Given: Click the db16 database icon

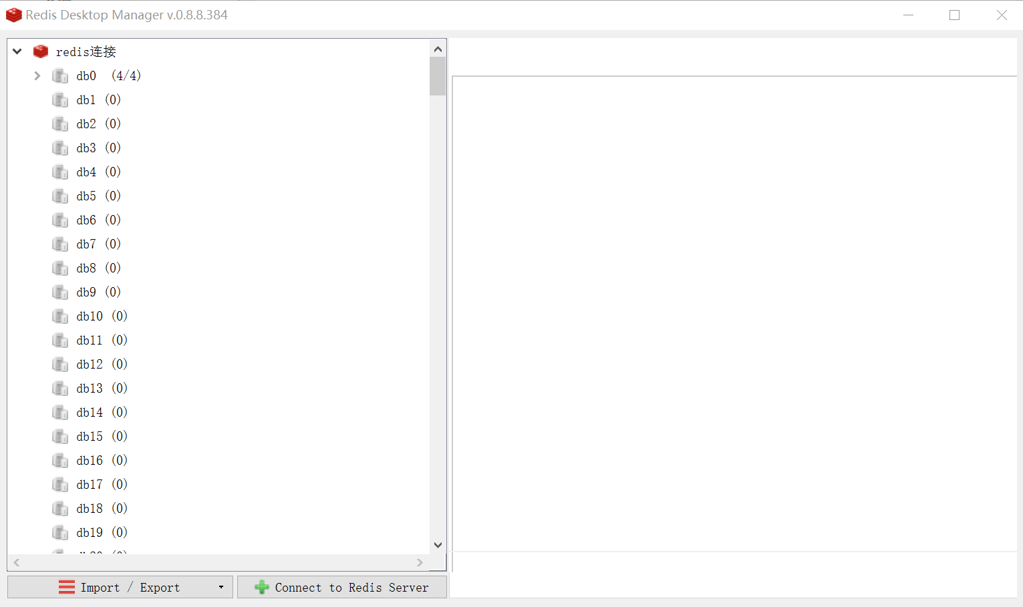Looking at the screenshot, I should pos(60,461).
